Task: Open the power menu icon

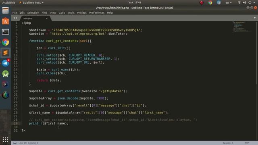Action: [x=250, y=2]
